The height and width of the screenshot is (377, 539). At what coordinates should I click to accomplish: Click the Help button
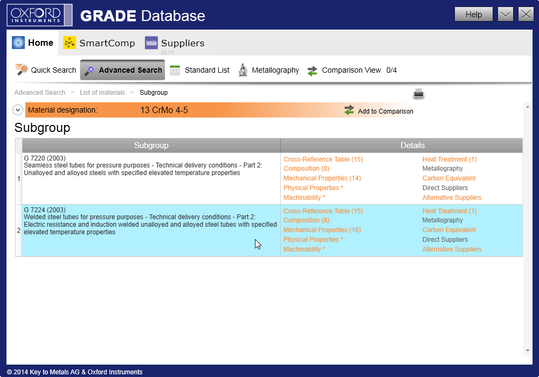(x=474, y=15)
